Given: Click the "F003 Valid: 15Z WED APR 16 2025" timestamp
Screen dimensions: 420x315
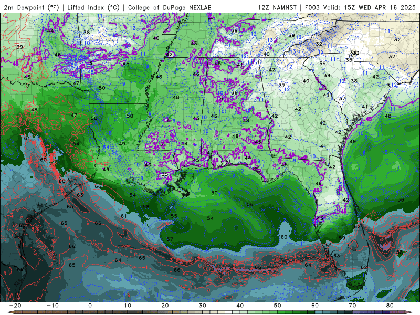Looking at the screenshot, I should [360, 7].
